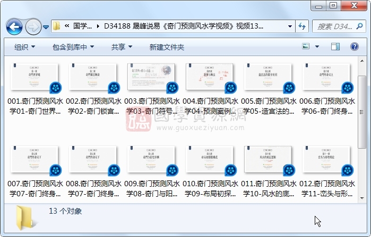The image size is (371, 237).
Task: Select video thumbnail 010 布局初探
Action: 210,159
